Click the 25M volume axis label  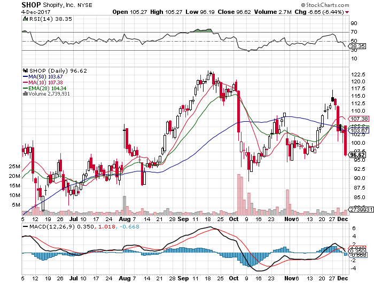click(14, 167)
